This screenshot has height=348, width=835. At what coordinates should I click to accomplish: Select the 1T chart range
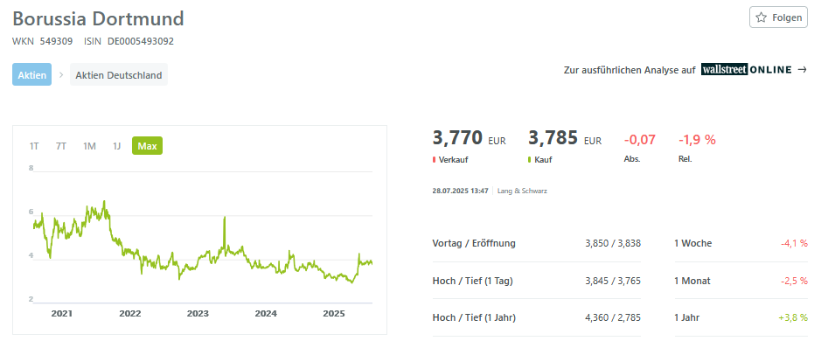pyautogui.click(x=34, y=146)
